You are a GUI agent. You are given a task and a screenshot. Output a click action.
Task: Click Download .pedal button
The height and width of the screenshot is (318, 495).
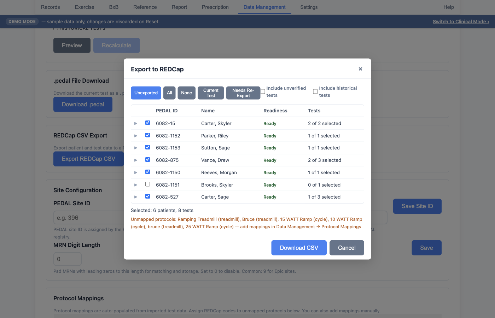pyautogui.click(x=83, y=104)
